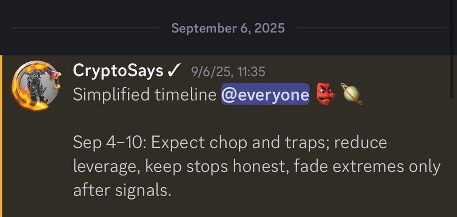The height and width of the screenshot is (217, 457).
Task: Click the 9/6/25, 11:35 timestamp
Action: tap(228, 71)
